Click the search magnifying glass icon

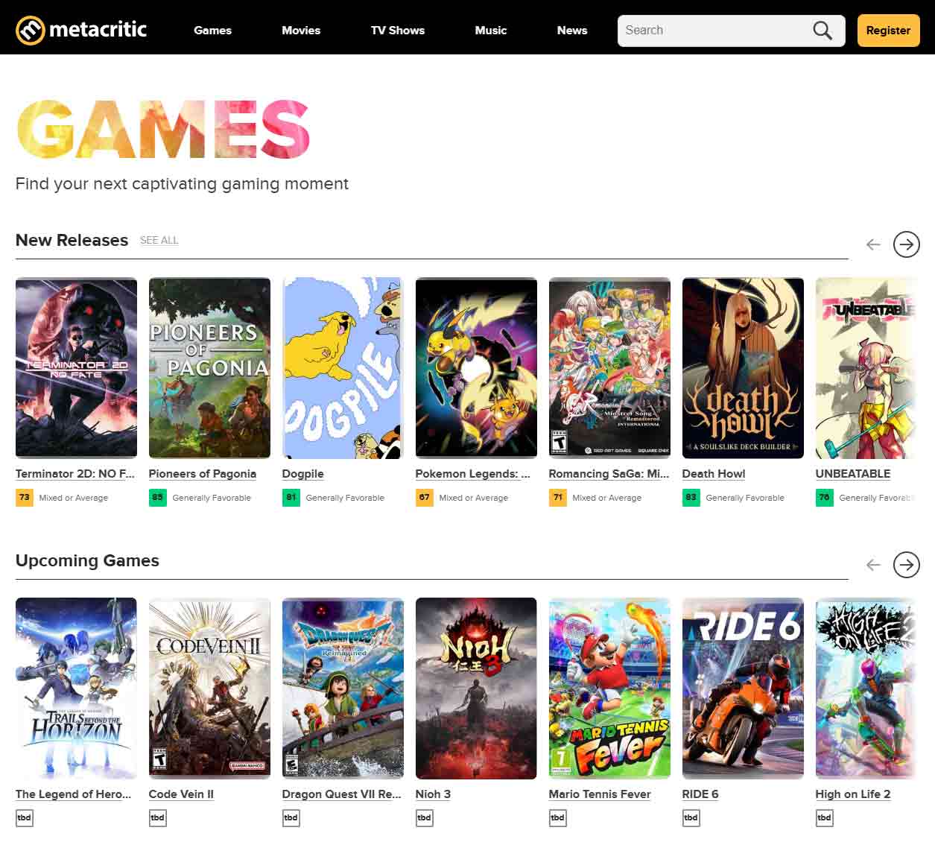tap(822, 31)
